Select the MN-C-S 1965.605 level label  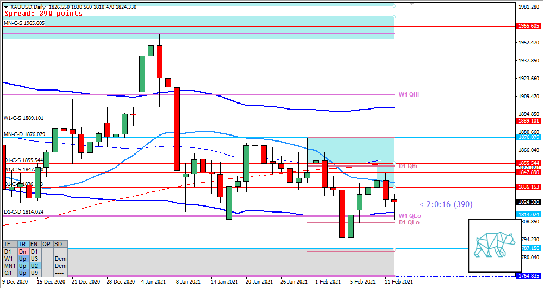tap(24, 23)
